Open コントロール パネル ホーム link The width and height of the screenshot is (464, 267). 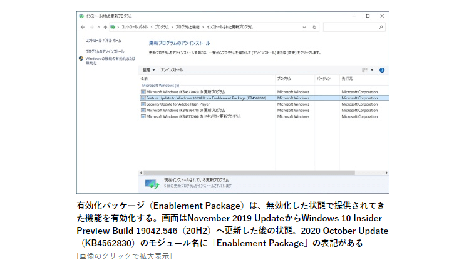[103, 39]
